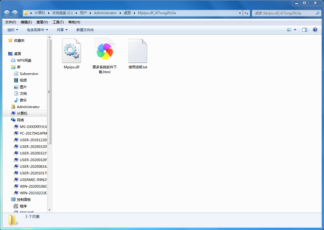Click the 网络 network icon
324x230 pixels.
point(13,120)
